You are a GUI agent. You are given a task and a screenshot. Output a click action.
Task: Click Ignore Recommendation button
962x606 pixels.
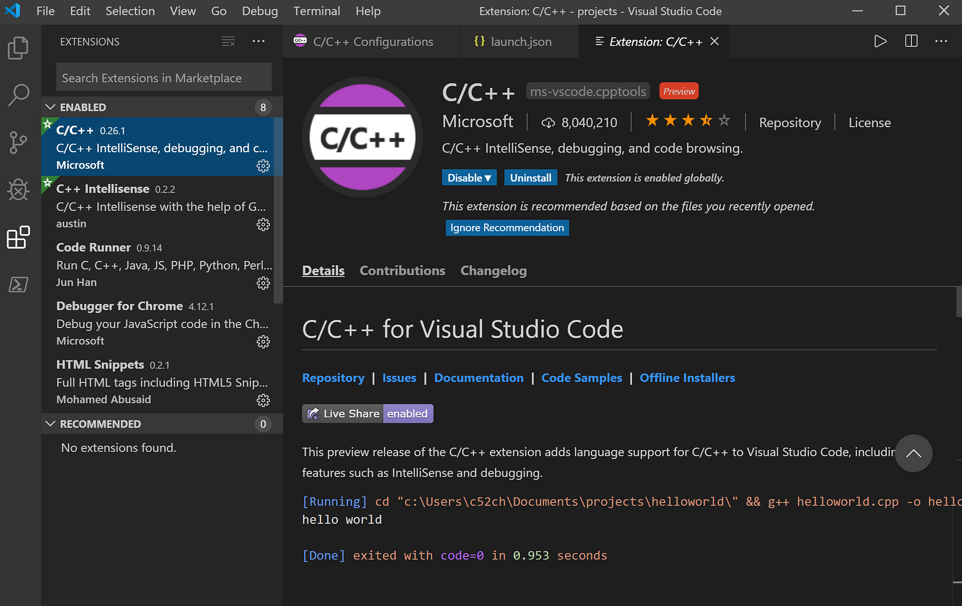click(507, 228)
